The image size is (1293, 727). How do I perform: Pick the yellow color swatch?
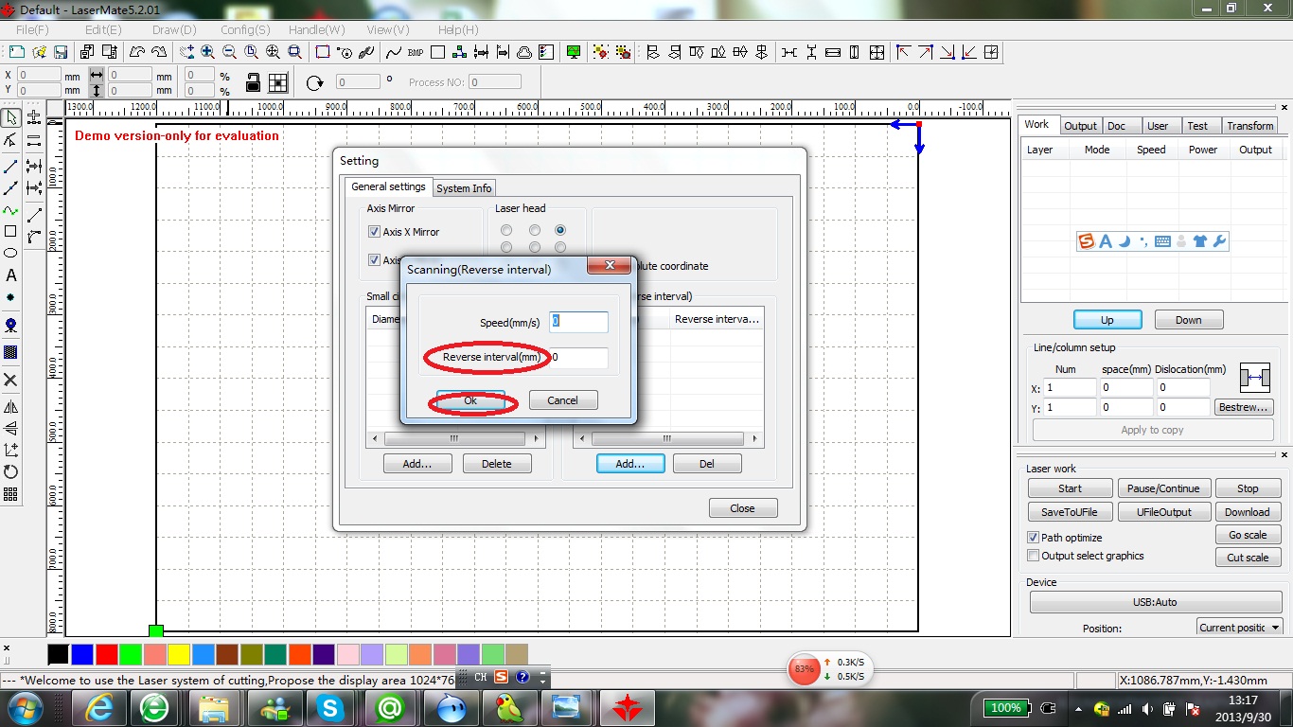[x=179, y=654]
